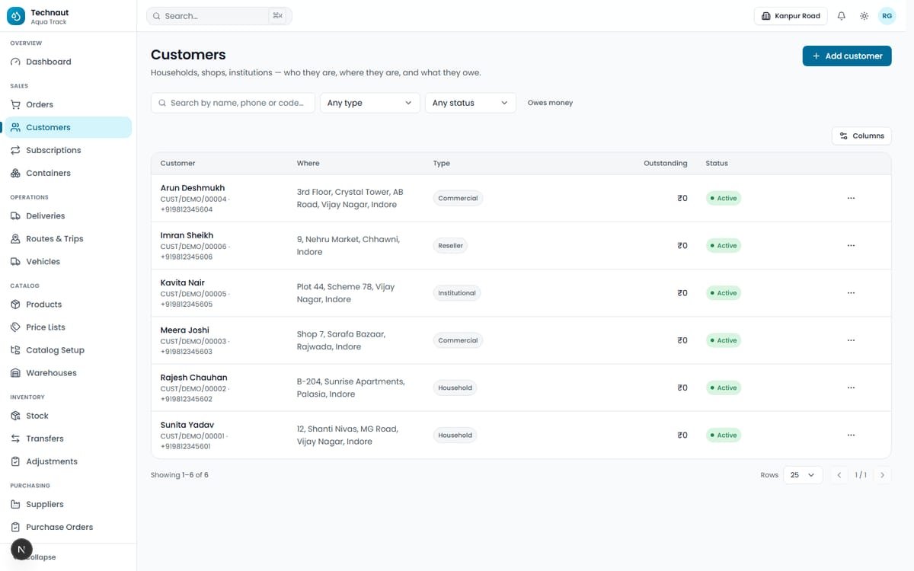
Task: Click the Showing 1–6 of 6 text
Action: tap(180, 475)
